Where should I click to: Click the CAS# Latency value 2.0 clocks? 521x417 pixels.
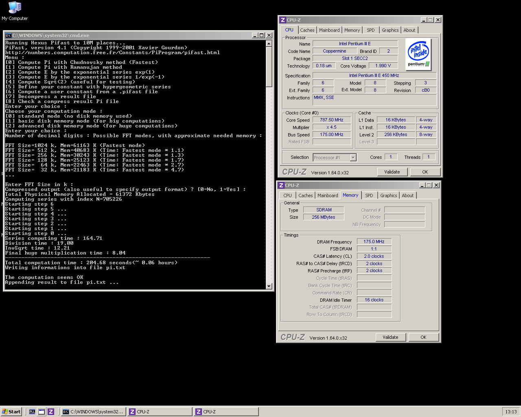pyautogui.click(x=374, y=256)
